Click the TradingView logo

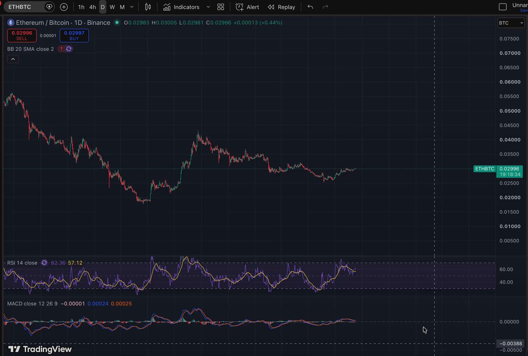[40, 349]
